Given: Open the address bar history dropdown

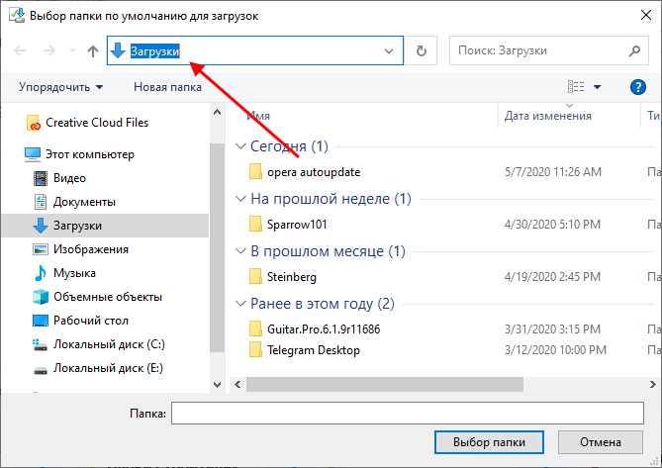Looking at the screenshot, I should tap(392, 50).
